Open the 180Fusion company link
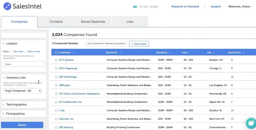256x130 pixels. click(65, 85)
